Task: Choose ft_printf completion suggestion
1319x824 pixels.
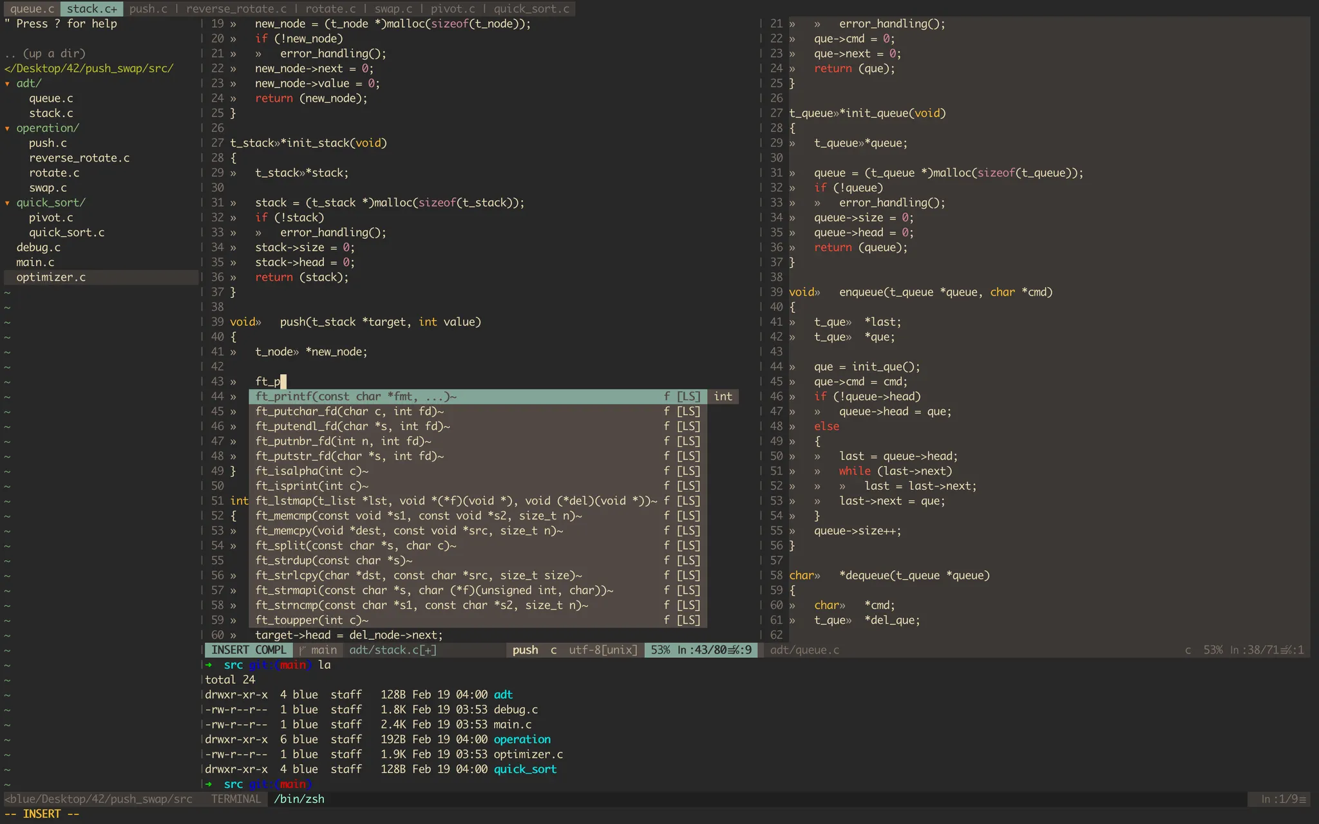Action: 356,397
